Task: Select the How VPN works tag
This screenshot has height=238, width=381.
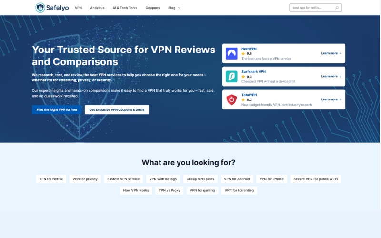Action: point(136,190)
